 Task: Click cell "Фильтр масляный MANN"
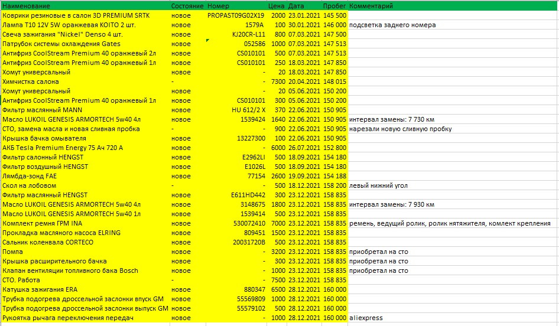(x=86, y=110)
